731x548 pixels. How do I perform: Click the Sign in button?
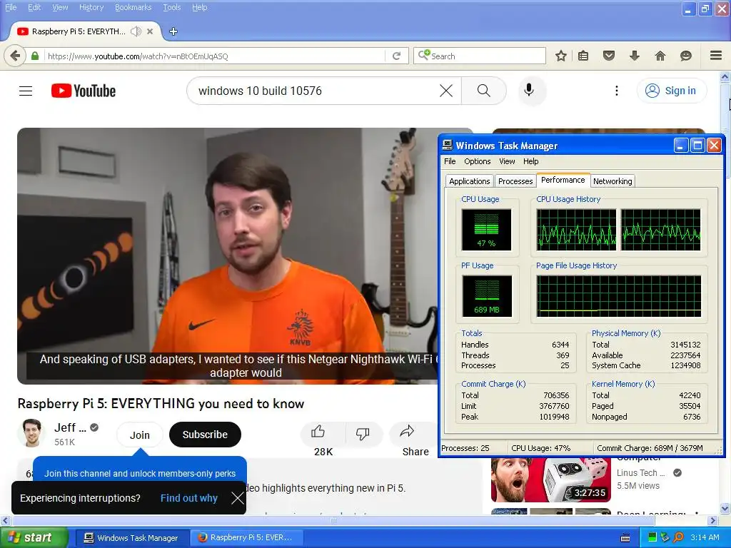point(671,91)
